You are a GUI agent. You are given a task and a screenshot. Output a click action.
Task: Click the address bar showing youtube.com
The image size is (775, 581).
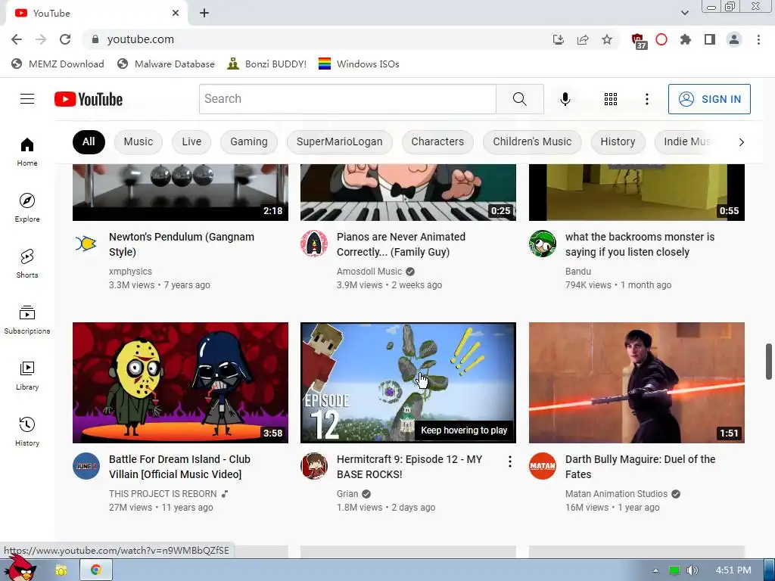(x=316, y=39)
